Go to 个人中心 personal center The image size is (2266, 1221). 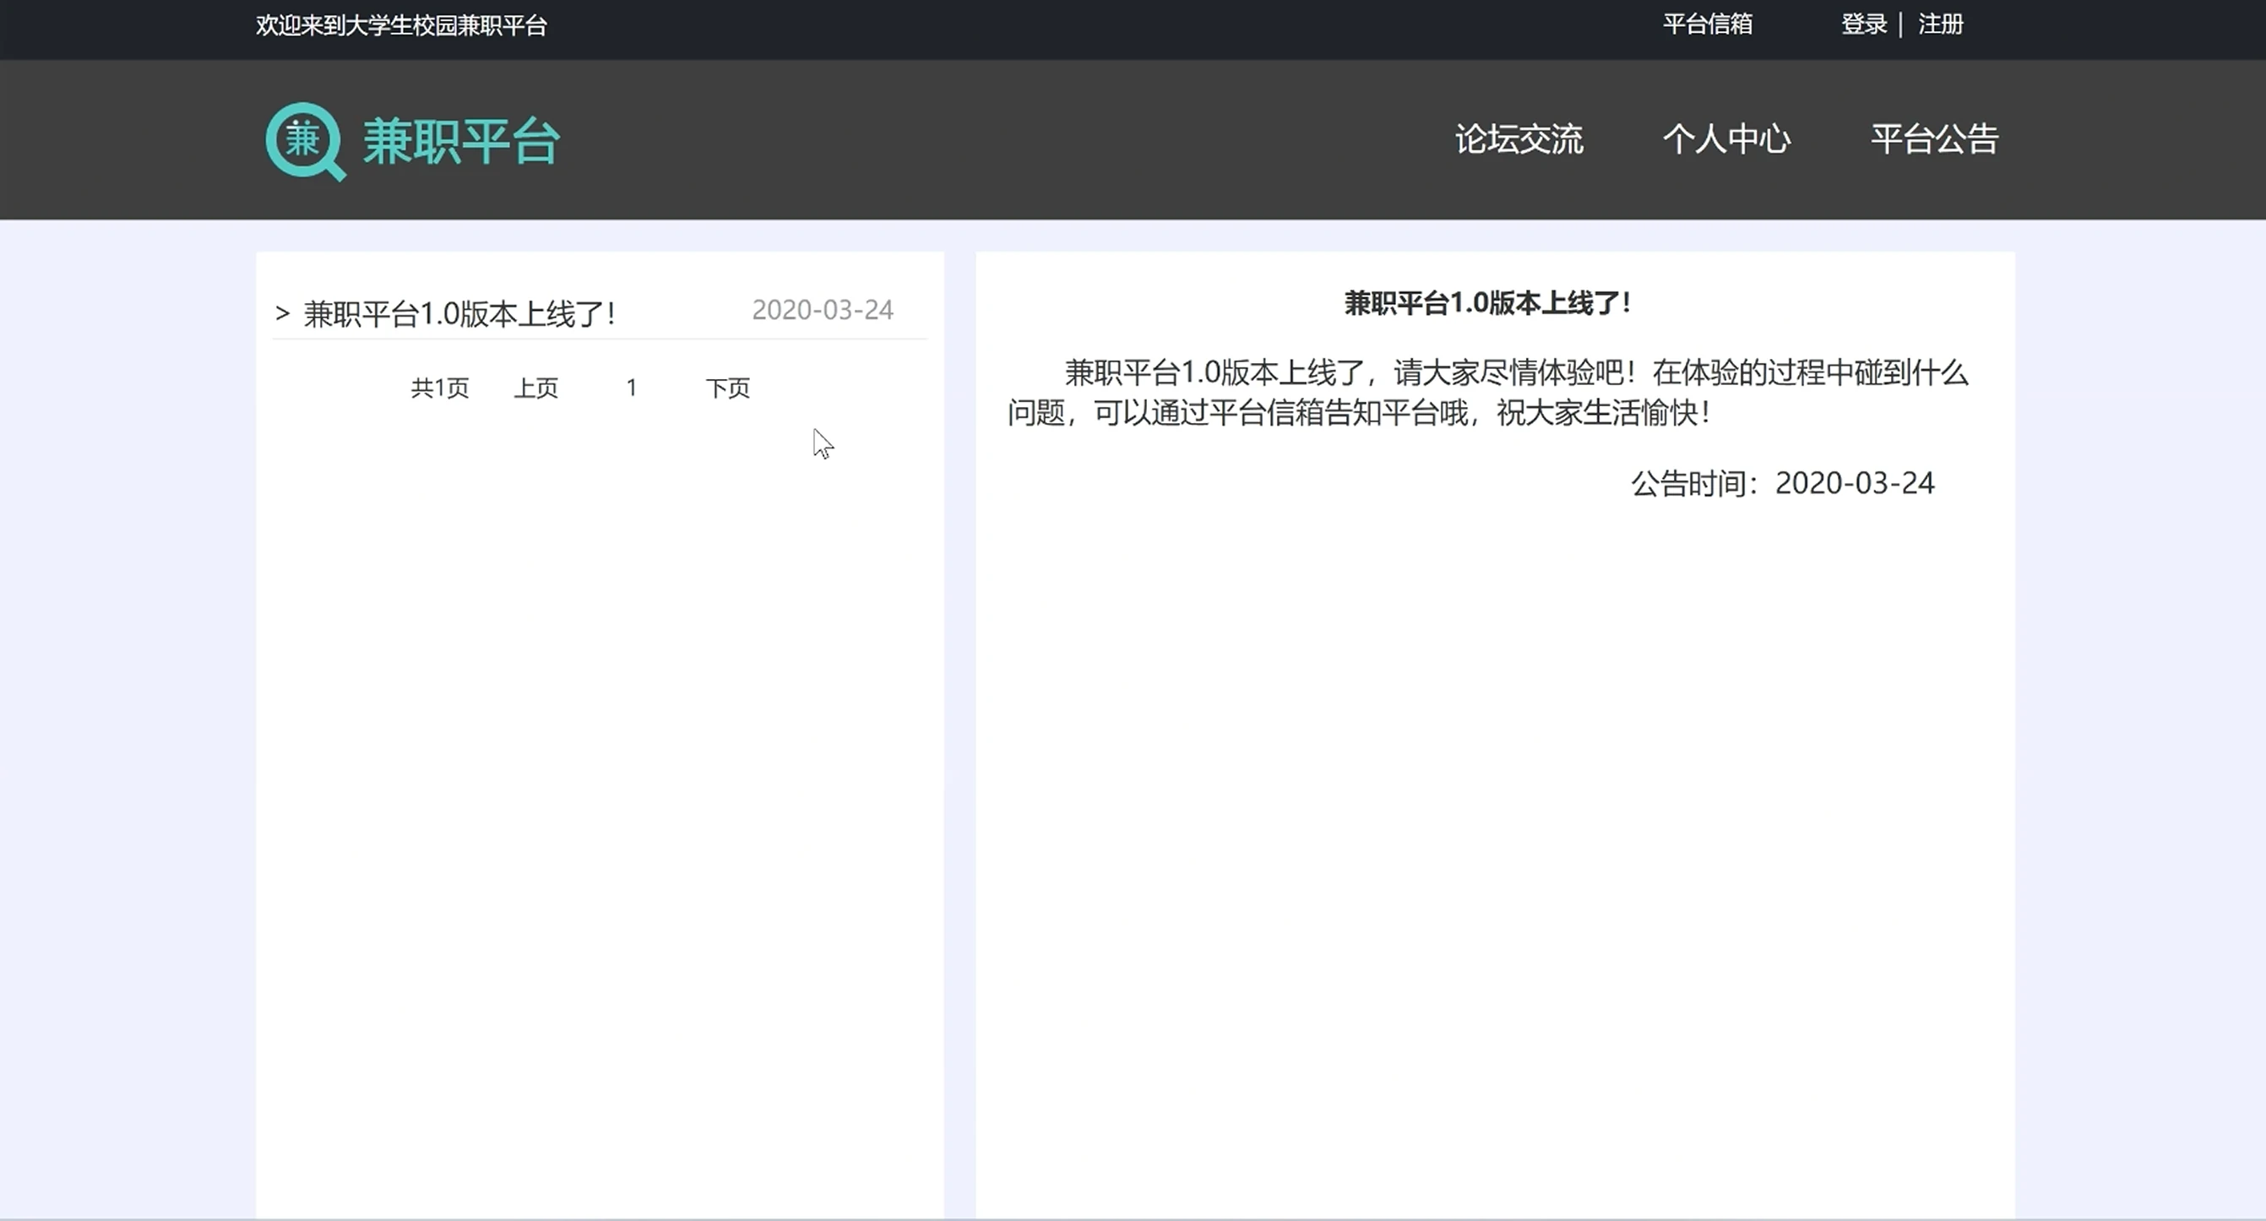(x=1725, y=139)
